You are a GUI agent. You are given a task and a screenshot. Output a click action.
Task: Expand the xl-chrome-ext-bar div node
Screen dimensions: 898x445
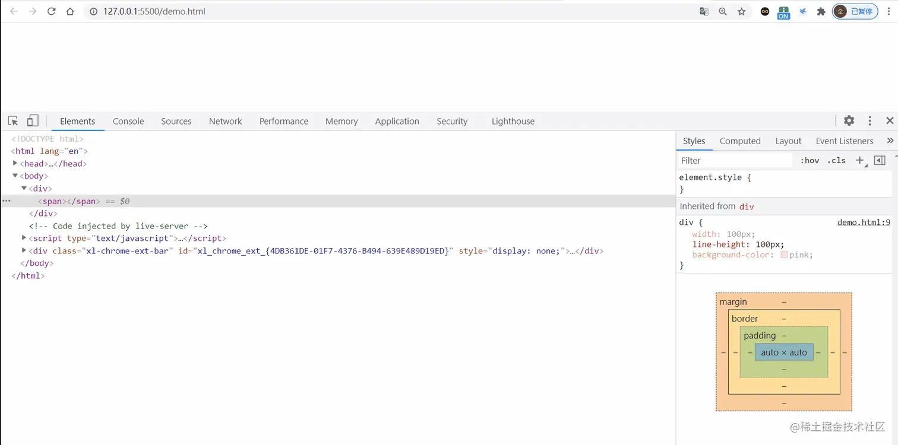point(24,250)
